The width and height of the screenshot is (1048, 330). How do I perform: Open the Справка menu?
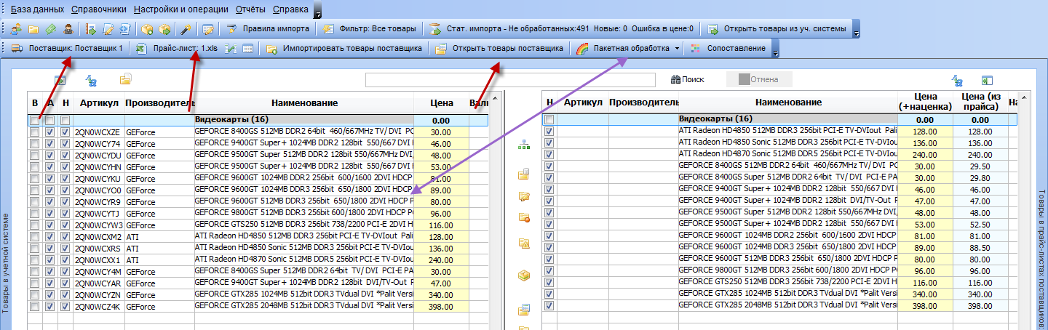coord(290,10)
